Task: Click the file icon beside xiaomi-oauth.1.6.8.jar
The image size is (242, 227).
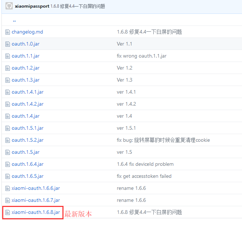Action: coord(8,212)
